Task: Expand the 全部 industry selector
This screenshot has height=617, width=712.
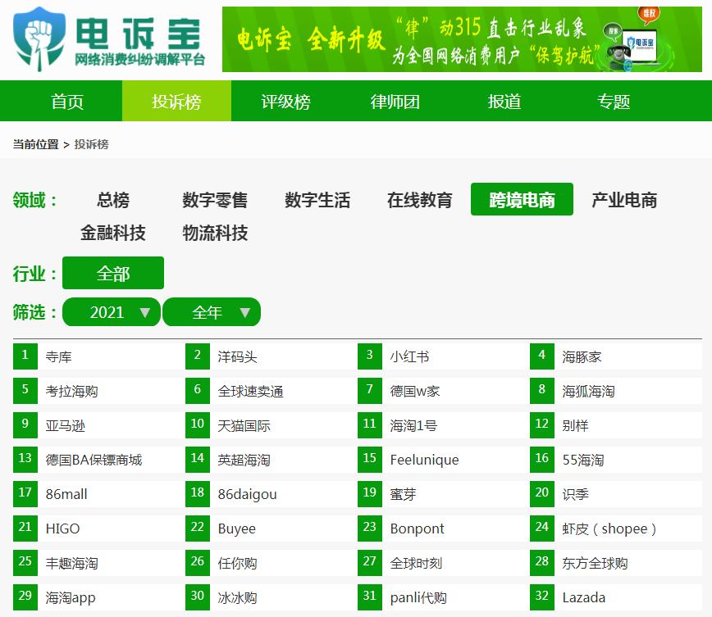Action: (x=113, y=273)
